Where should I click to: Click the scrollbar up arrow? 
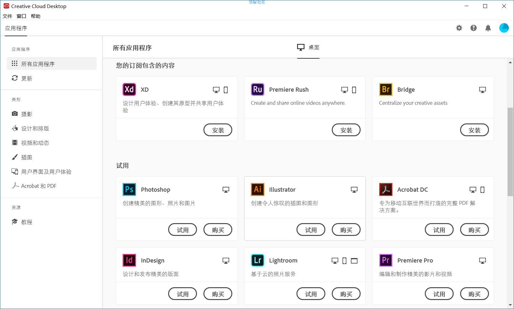pos(510,62)
